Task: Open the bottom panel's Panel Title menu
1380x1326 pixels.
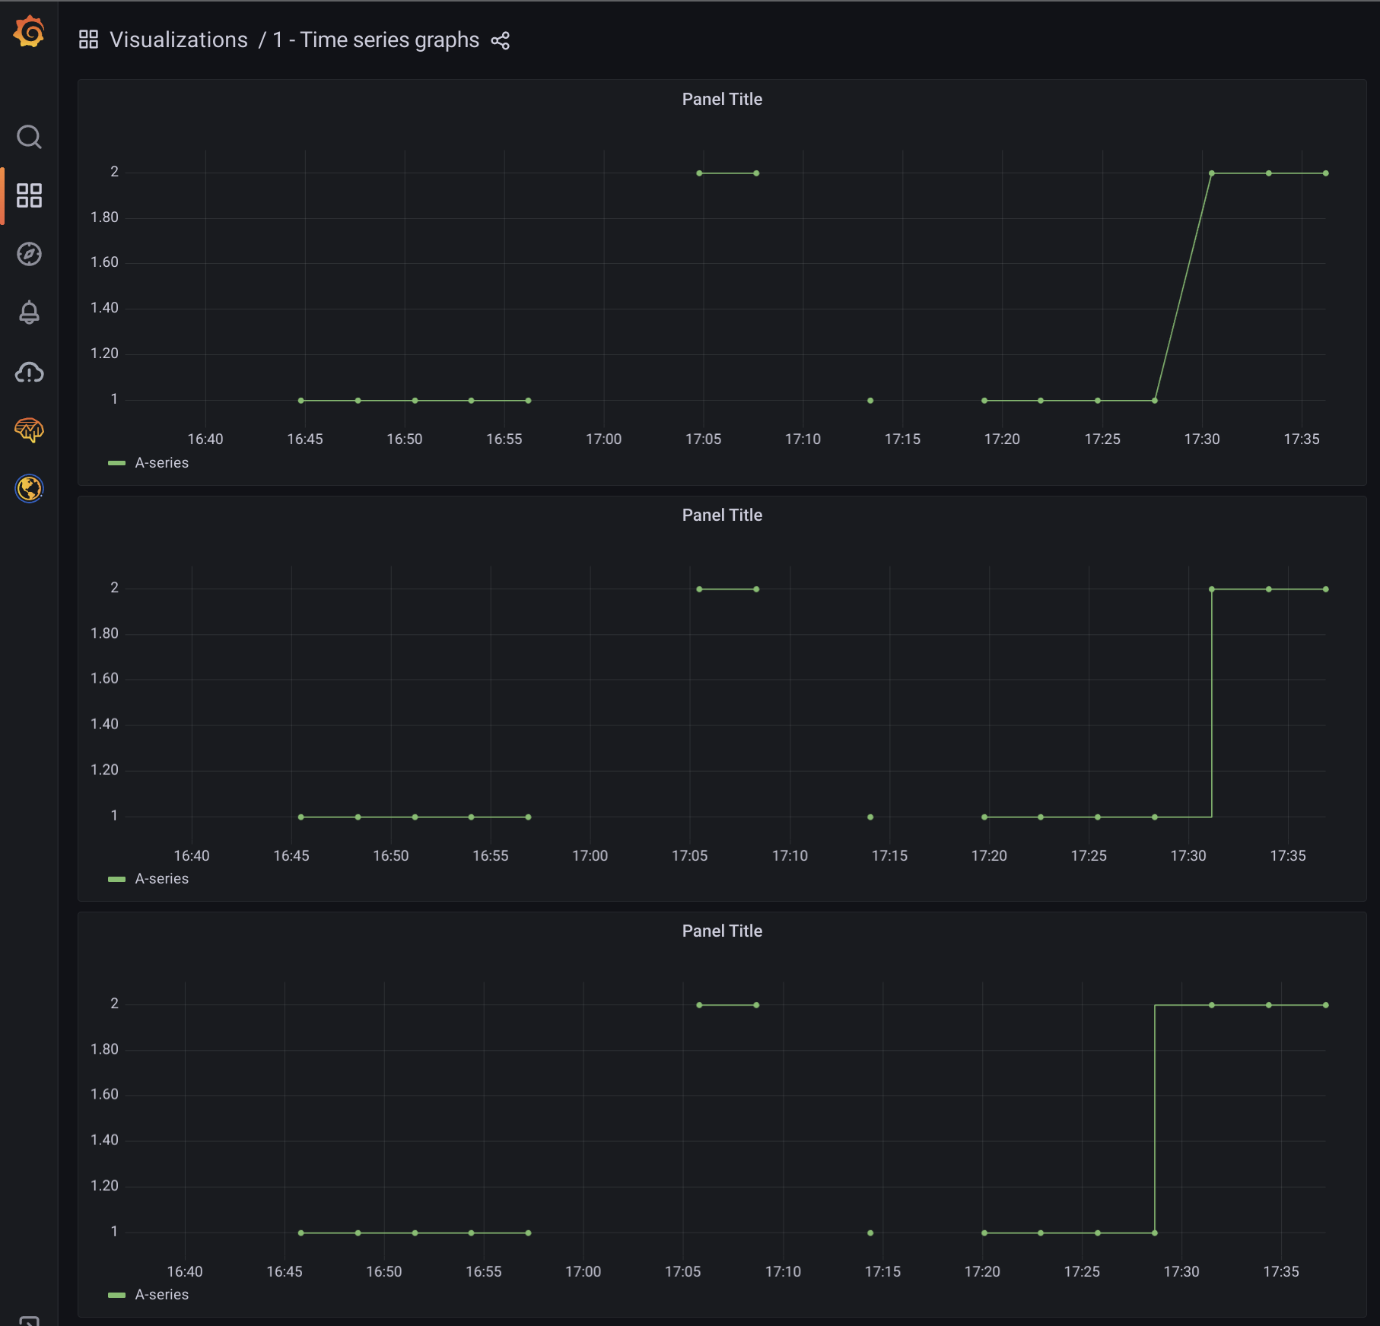Action: pyautogui.click(x=721, y=931)
